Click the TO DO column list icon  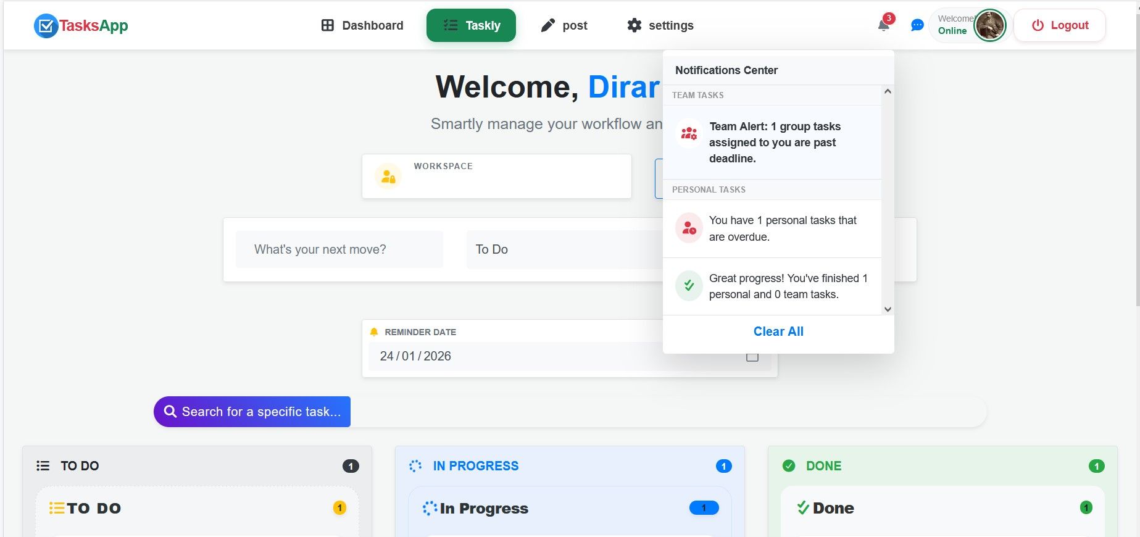(x=43, y=466)
